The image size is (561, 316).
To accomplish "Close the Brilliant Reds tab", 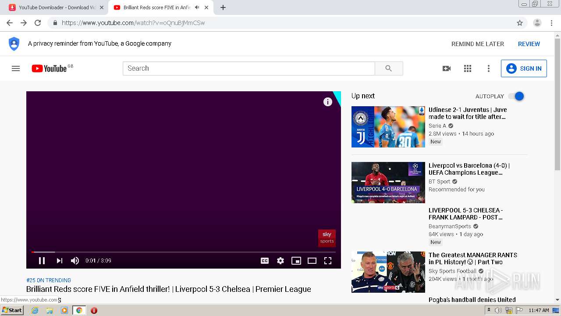I will coord(206,7).
